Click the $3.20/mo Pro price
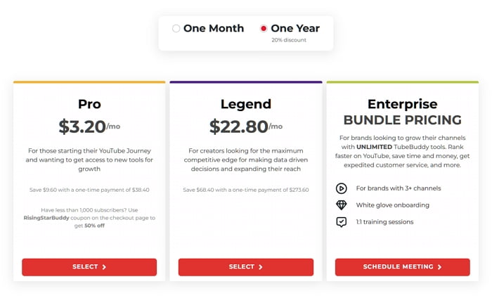Screen dimensions: 492x298 [89, 127]
